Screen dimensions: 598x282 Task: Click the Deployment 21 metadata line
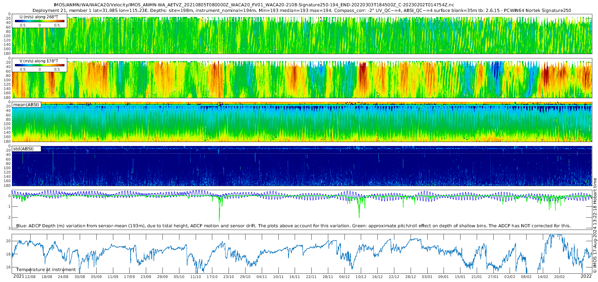point(302,10)
